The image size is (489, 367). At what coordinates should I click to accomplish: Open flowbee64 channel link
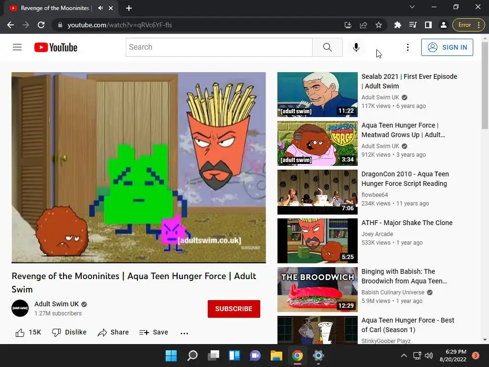374,195
